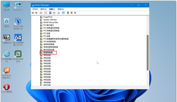Click the Forward arrow in Device Manager toolbar
The width and height of the screenshot is (177, 102).
(x=36, y=13)
